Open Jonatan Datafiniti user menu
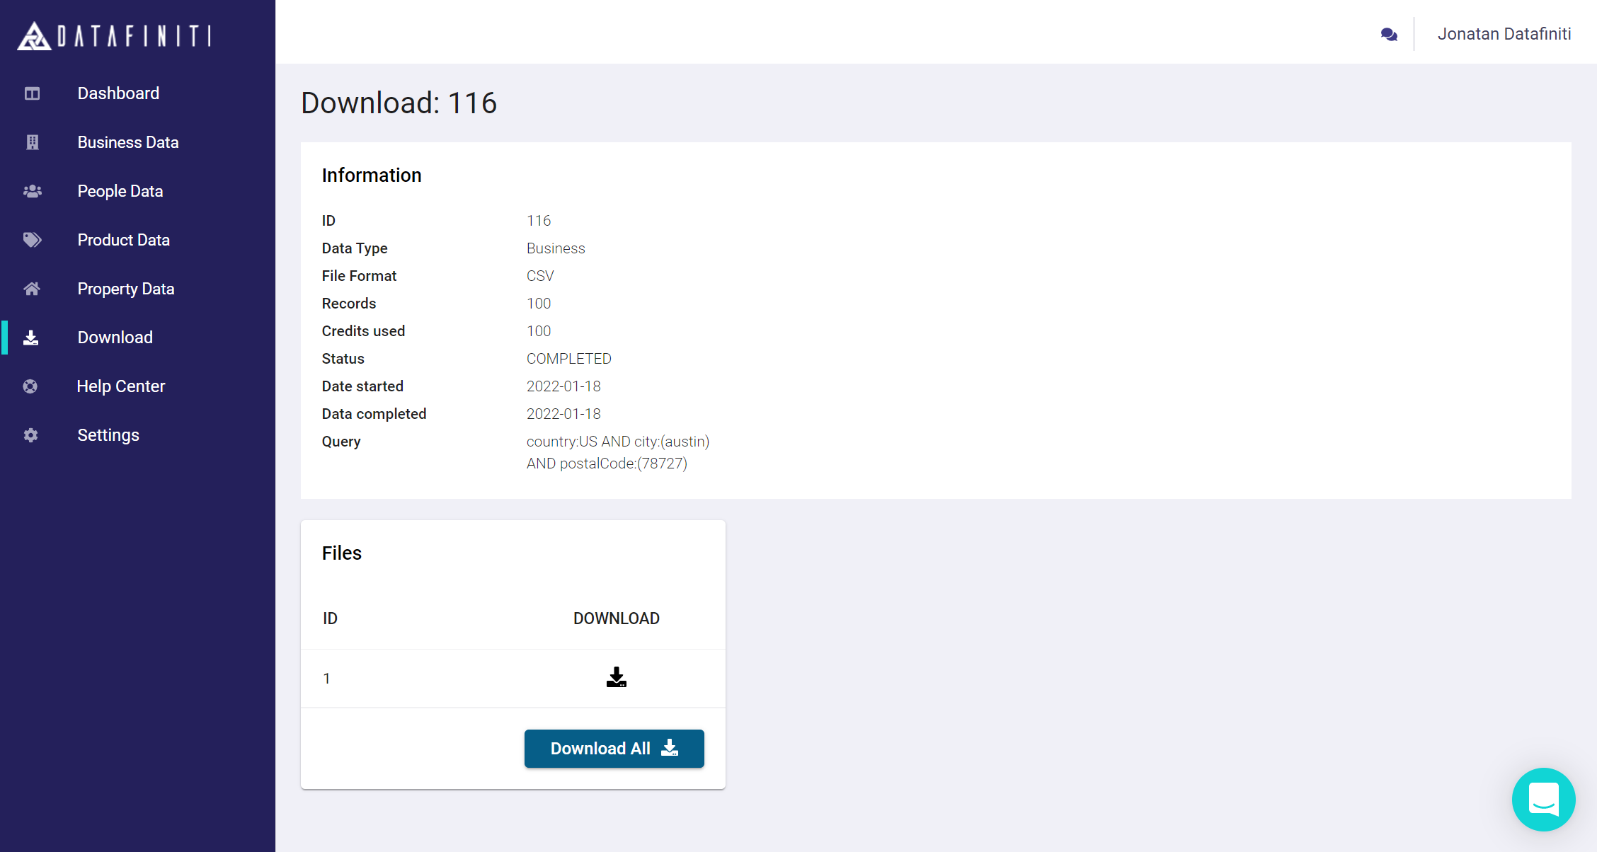This screenshot has height=852, width=1597. (1504, 34)
